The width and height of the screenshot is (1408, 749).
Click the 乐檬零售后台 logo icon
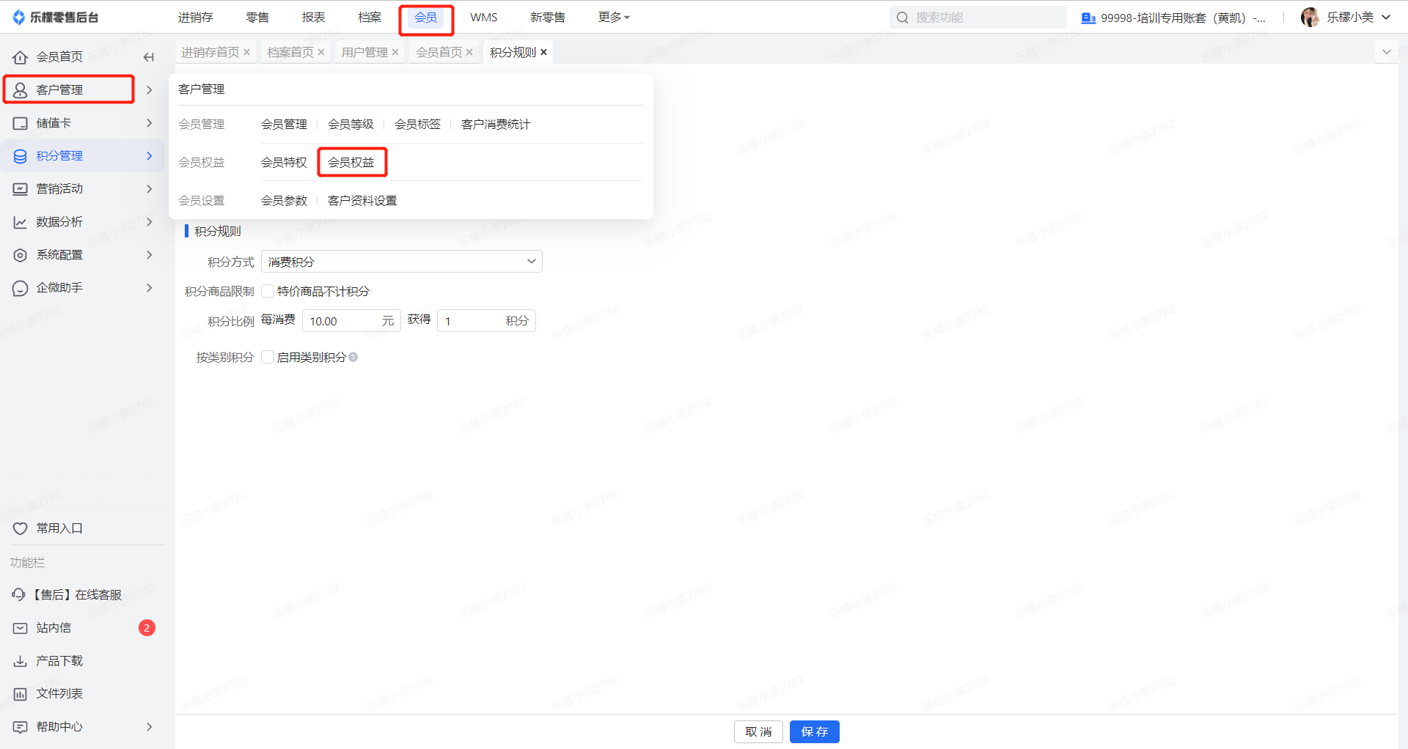point(19,17)
